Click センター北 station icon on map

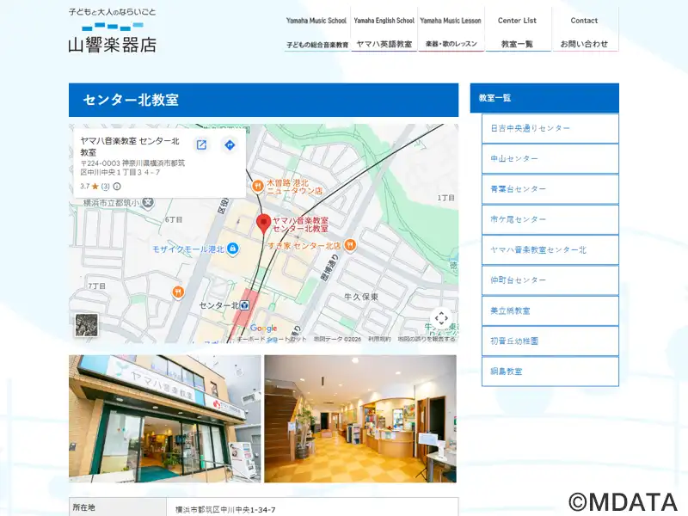245,305
